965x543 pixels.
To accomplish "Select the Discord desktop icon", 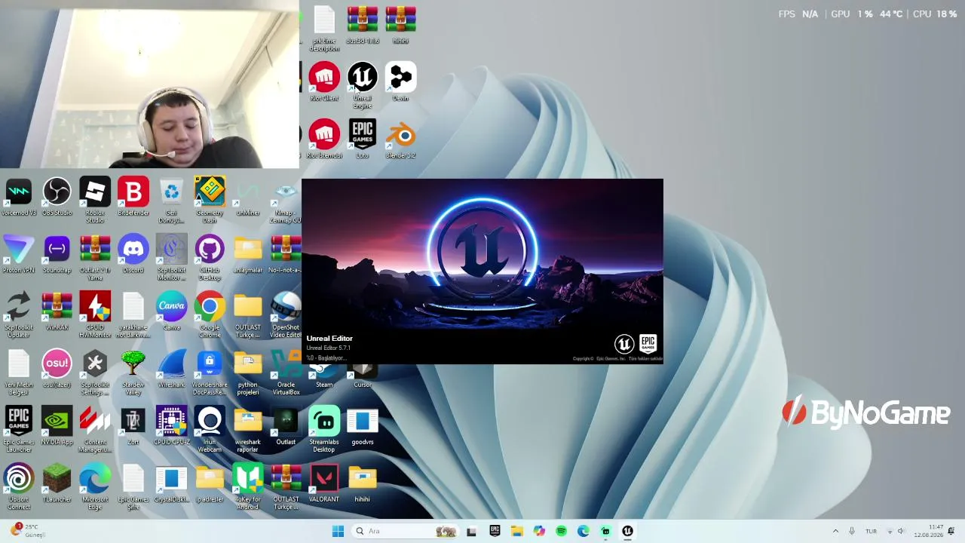I will point(133,255).
